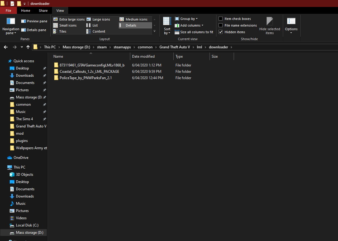Choose the Tiles layout
Image resolution: width=338 pixels, height=241 pixels.
click(60, 31)
